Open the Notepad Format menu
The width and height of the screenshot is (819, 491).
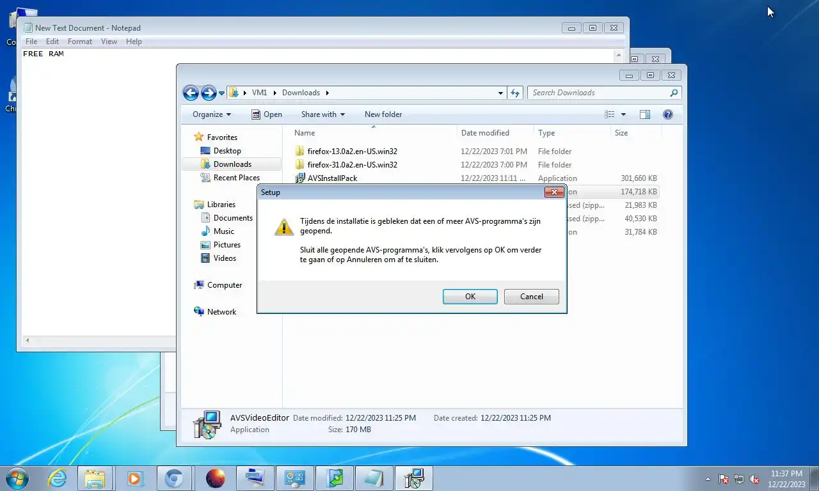tap(80, 42)
